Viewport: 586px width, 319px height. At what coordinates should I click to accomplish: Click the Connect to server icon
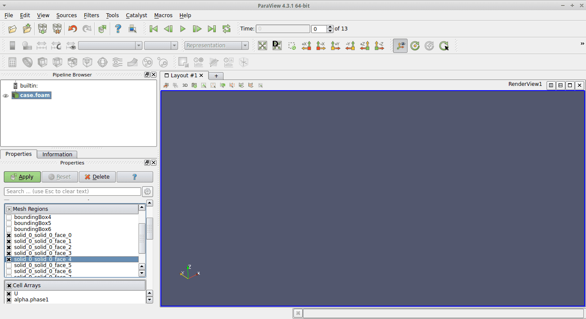click(x=42, y=29)
